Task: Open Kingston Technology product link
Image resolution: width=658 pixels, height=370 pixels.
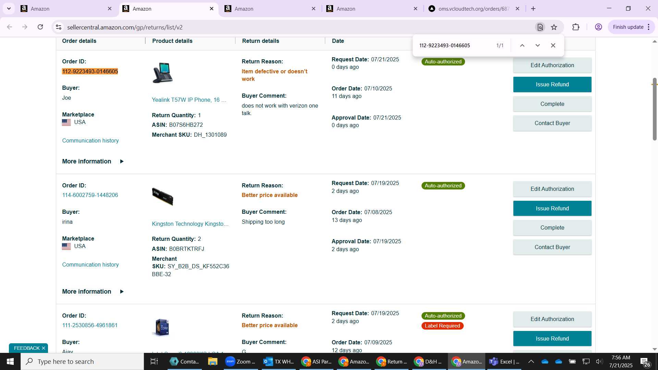Action: point(190,224)
